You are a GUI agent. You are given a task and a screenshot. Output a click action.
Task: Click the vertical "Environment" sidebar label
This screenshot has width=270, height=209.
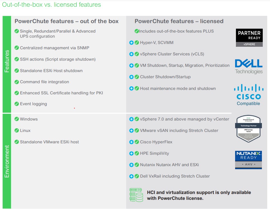(7, 161)
